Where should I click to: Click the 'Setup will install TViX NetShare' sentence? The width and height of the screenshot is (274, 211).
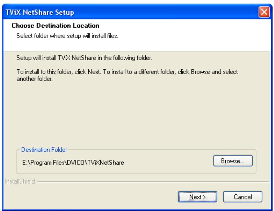click(x=84, y=58)
